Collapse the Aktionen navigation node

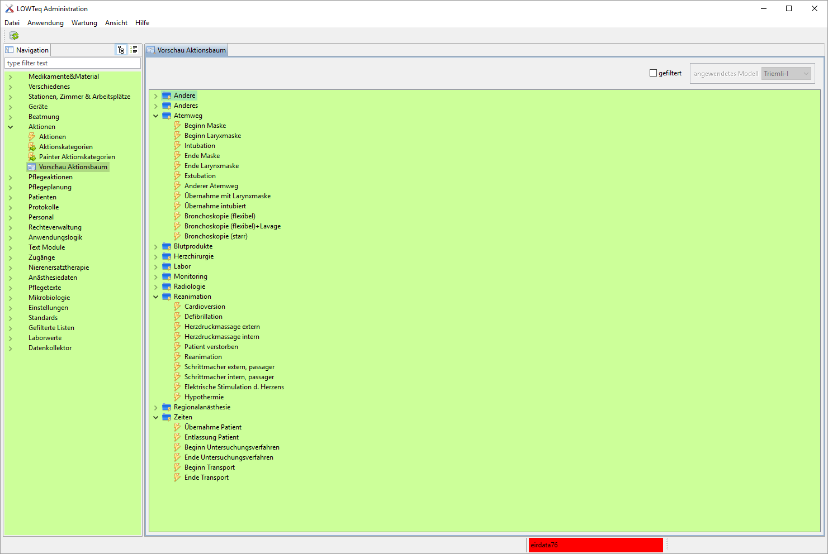11,127
